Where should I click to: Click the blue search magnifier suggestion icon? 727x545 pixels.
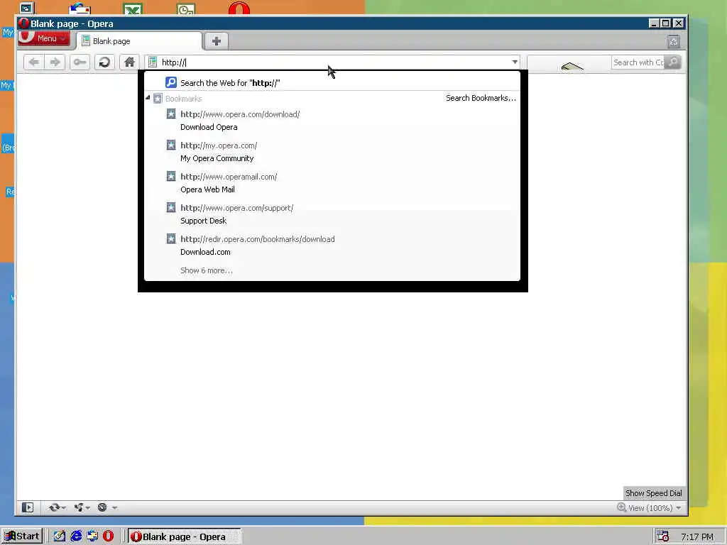click(x=171, y=82)
